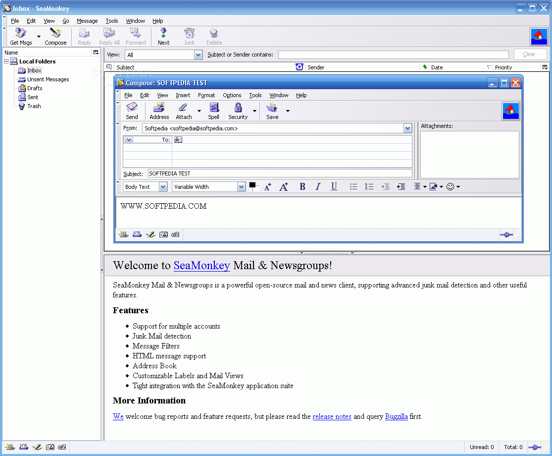Open the Message menu in the main window
The width and height of the screenshot is (552, 456).
coord(87,21)
